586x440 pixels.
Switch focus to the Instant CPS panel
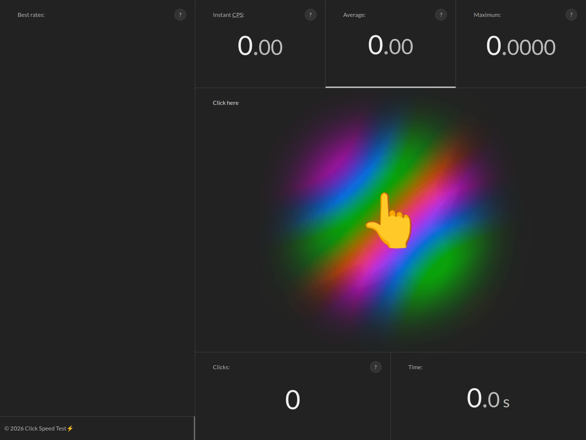(x=260, y=44)
